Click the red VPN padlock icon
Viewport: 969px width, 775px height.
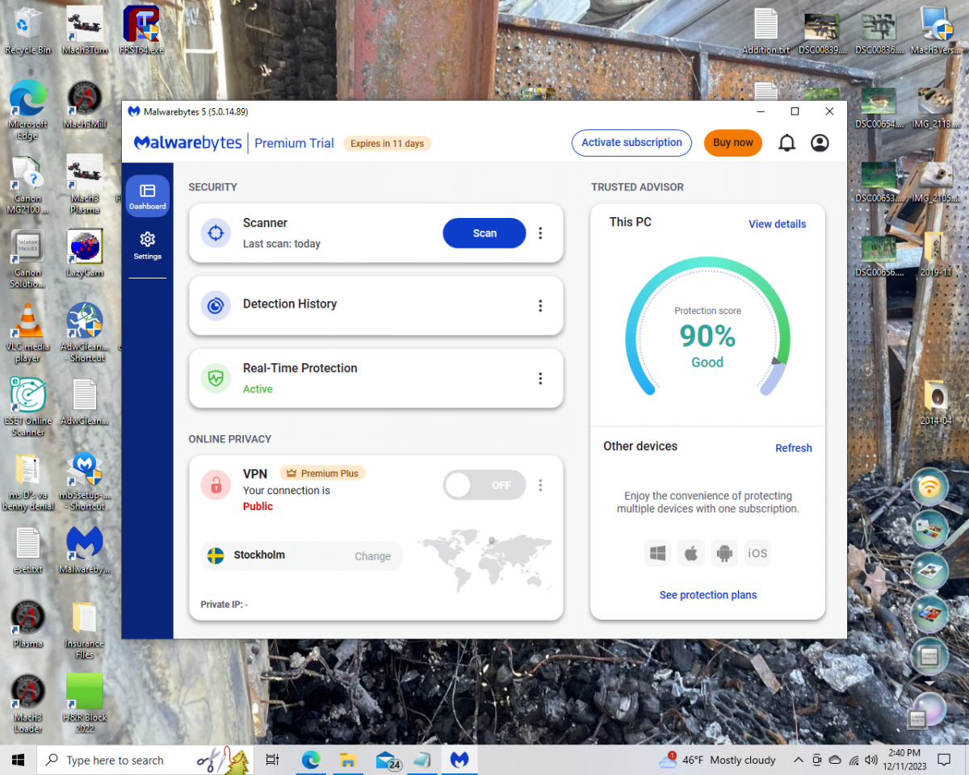tap(215, 484)
